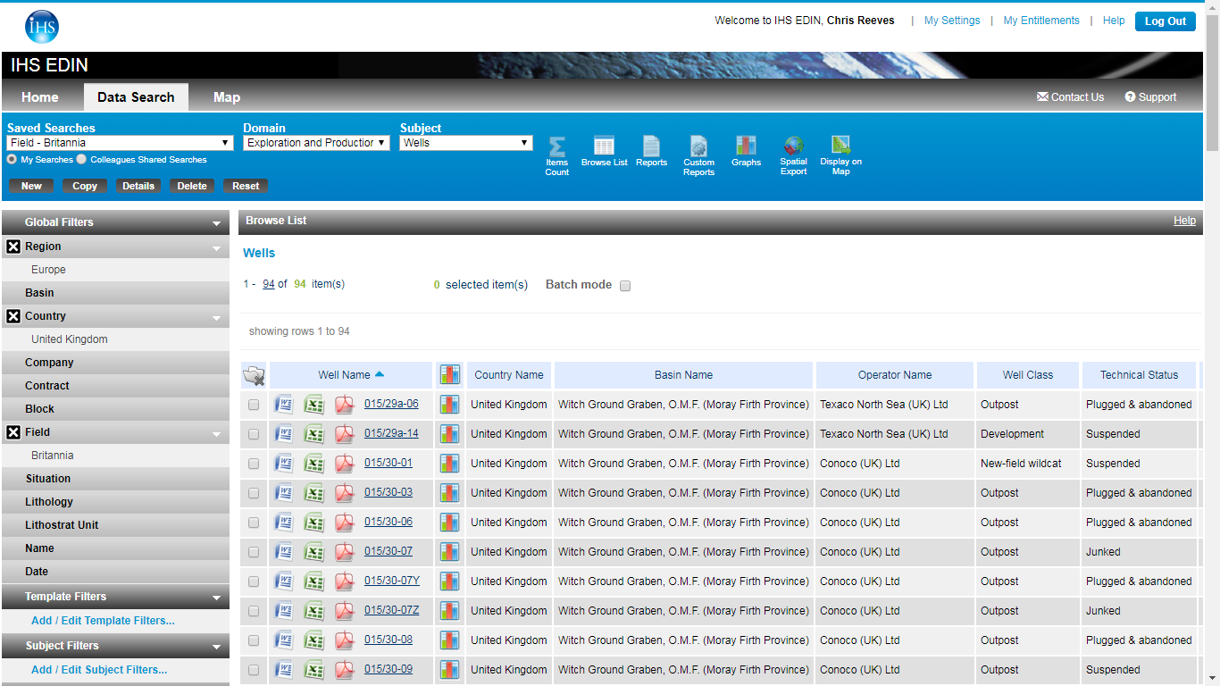Open graph icon for well 015/30-07
Viewport: 1220px width, 686px height.
449,552
